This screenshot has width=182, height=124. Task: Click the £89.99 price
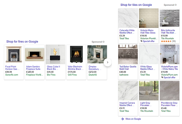[x=9, y=72]
